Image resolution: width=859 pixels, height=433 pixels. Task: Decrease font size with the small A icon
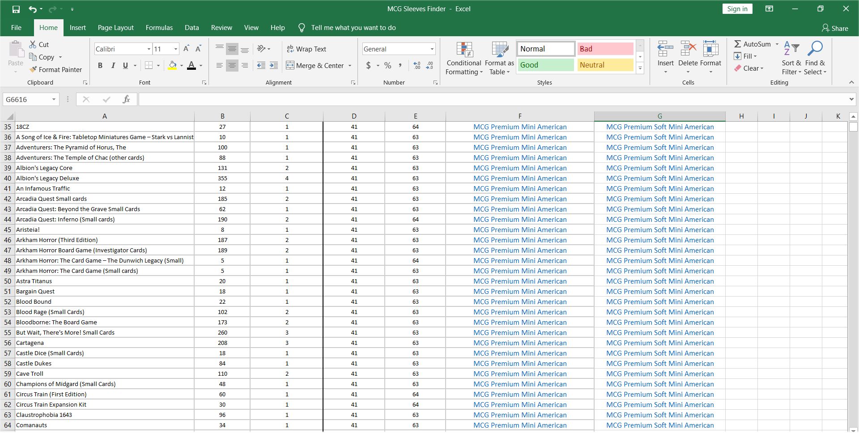pyautogui.click(x=199, y=49)
